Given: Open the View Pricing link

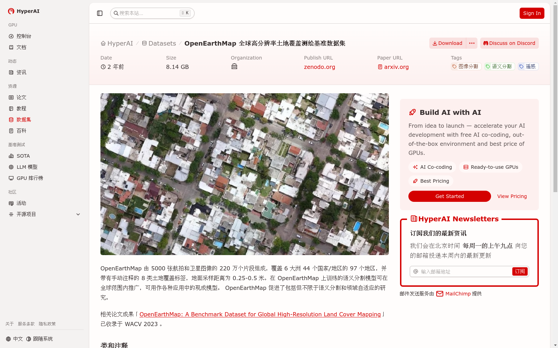Looking at the screenshot, I should pyautogui.click(x=512, y=196).
